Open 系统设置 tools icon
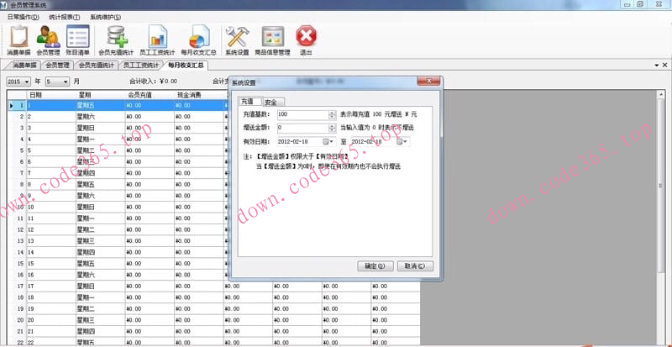The image size is (672, 347). click(238, 40)
